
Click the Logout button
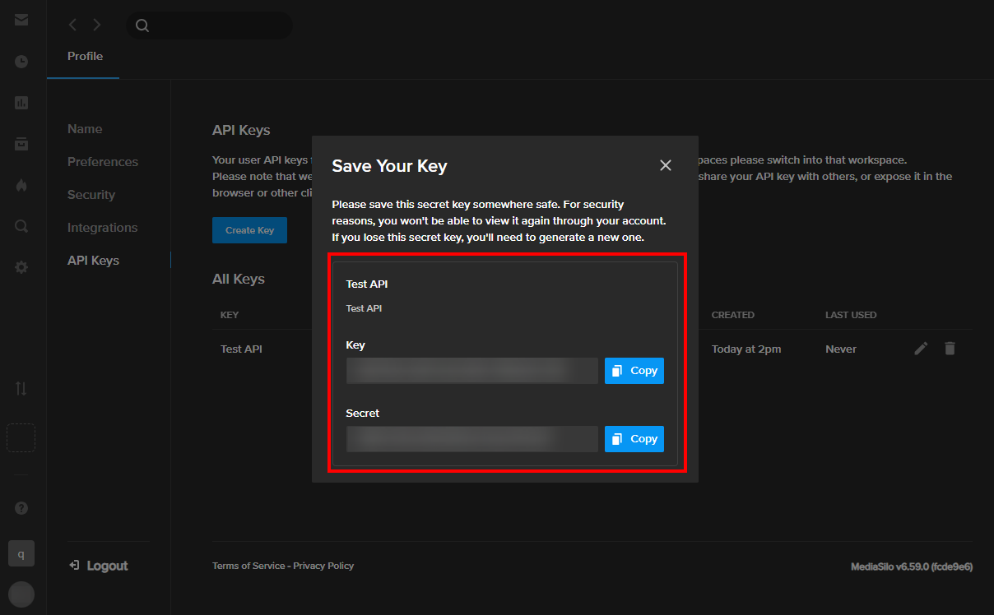click(x=99, y=566)
